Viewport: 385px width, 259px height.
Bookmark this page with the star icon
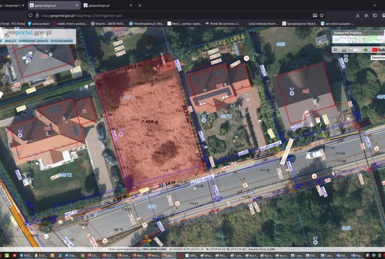pyautogui.click(x=322, y=15)
